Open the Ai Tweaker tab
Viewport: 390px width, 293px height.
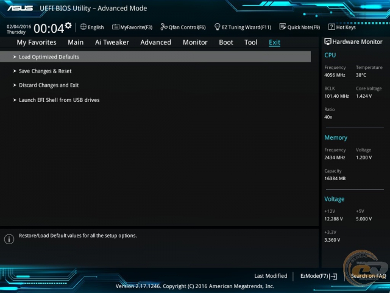tap(112, 42)
